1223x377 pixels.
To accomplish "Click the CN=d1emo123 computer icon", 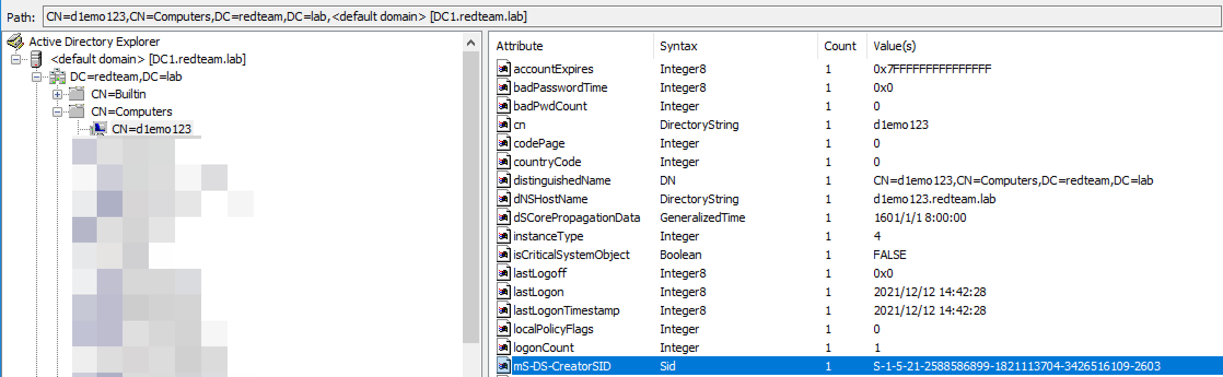I will (98, 129).
